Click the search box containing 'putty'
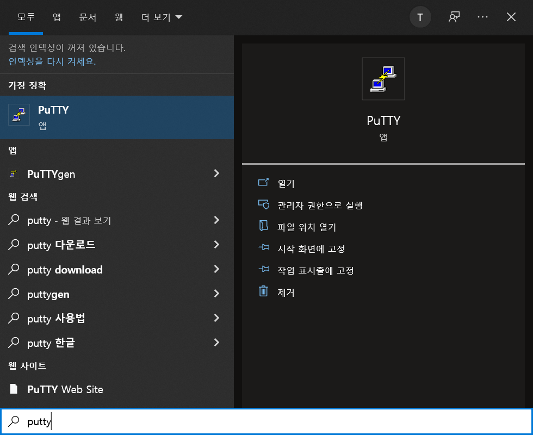533x435 pixels. tap(266, 421)
